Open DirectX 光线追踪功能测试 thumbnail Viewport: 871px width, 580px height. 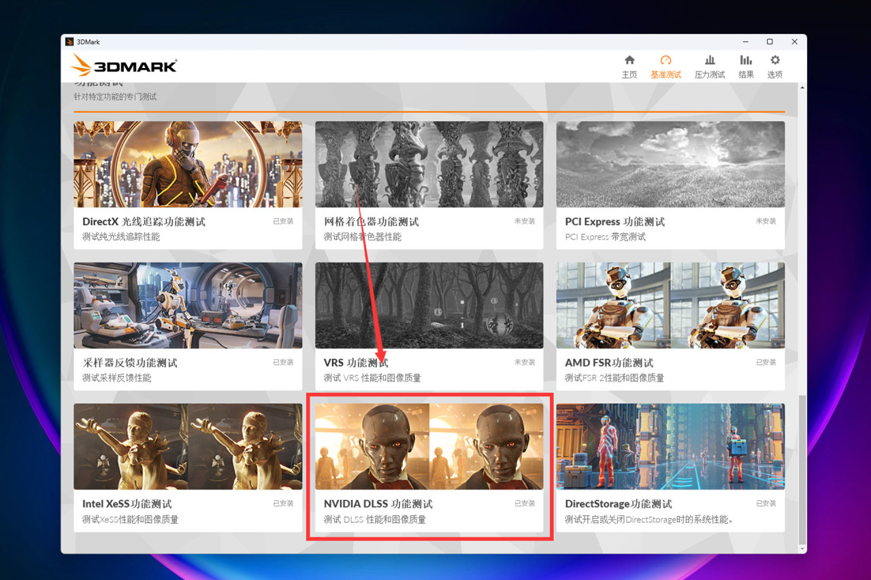click(x=188, y=165)
